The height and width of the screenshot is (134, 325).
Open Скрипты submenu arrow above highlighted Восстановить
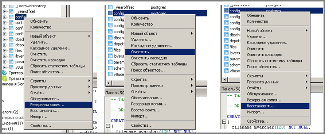click(306, 76)
